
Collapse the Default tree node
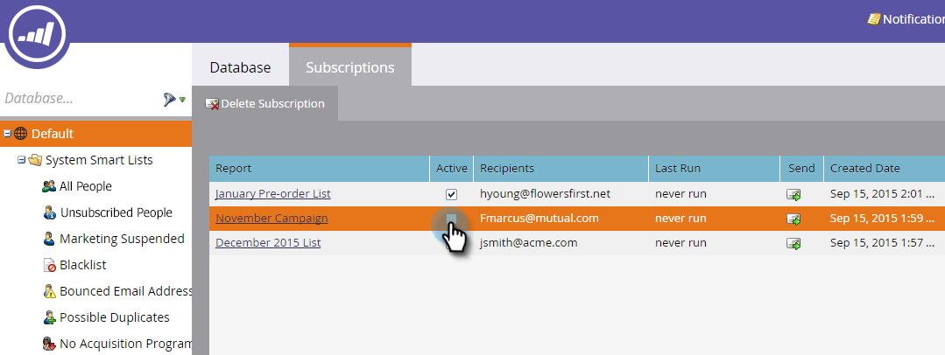click(7, 134)
